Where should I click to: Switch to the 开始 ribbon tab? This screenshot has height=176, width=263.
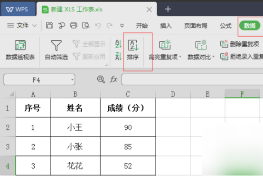pos(142,26)
